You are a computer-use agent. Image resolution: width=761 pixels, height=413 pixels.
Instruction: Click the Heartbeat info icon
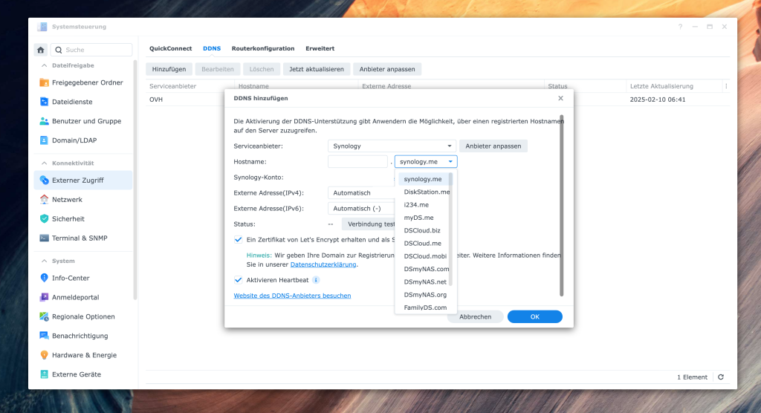pyautogui.click(x=316, y=280)
